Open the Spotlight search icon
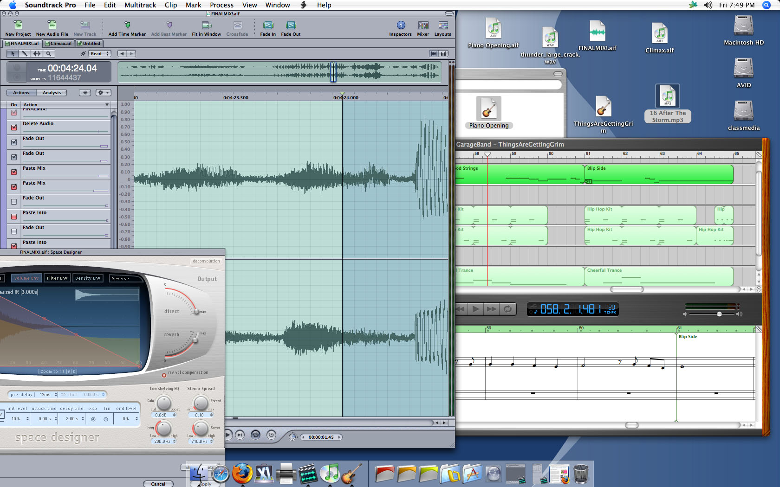This screenshot has width=780, height=487. pos(766,5)
